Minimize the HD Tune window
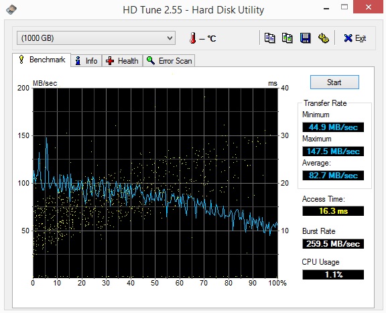This screenshot has width=386, height=313. pos(326,8)
